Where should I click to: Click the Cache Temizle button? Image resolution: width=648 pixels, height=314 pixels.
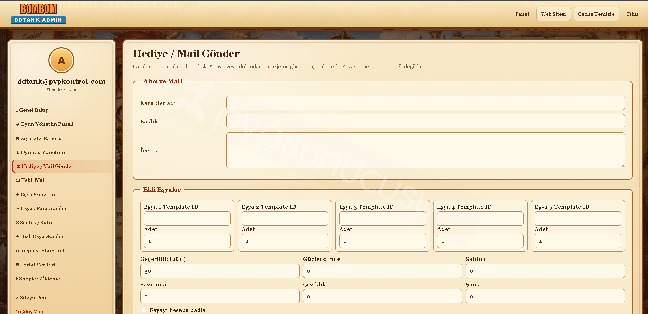[596, 14]
